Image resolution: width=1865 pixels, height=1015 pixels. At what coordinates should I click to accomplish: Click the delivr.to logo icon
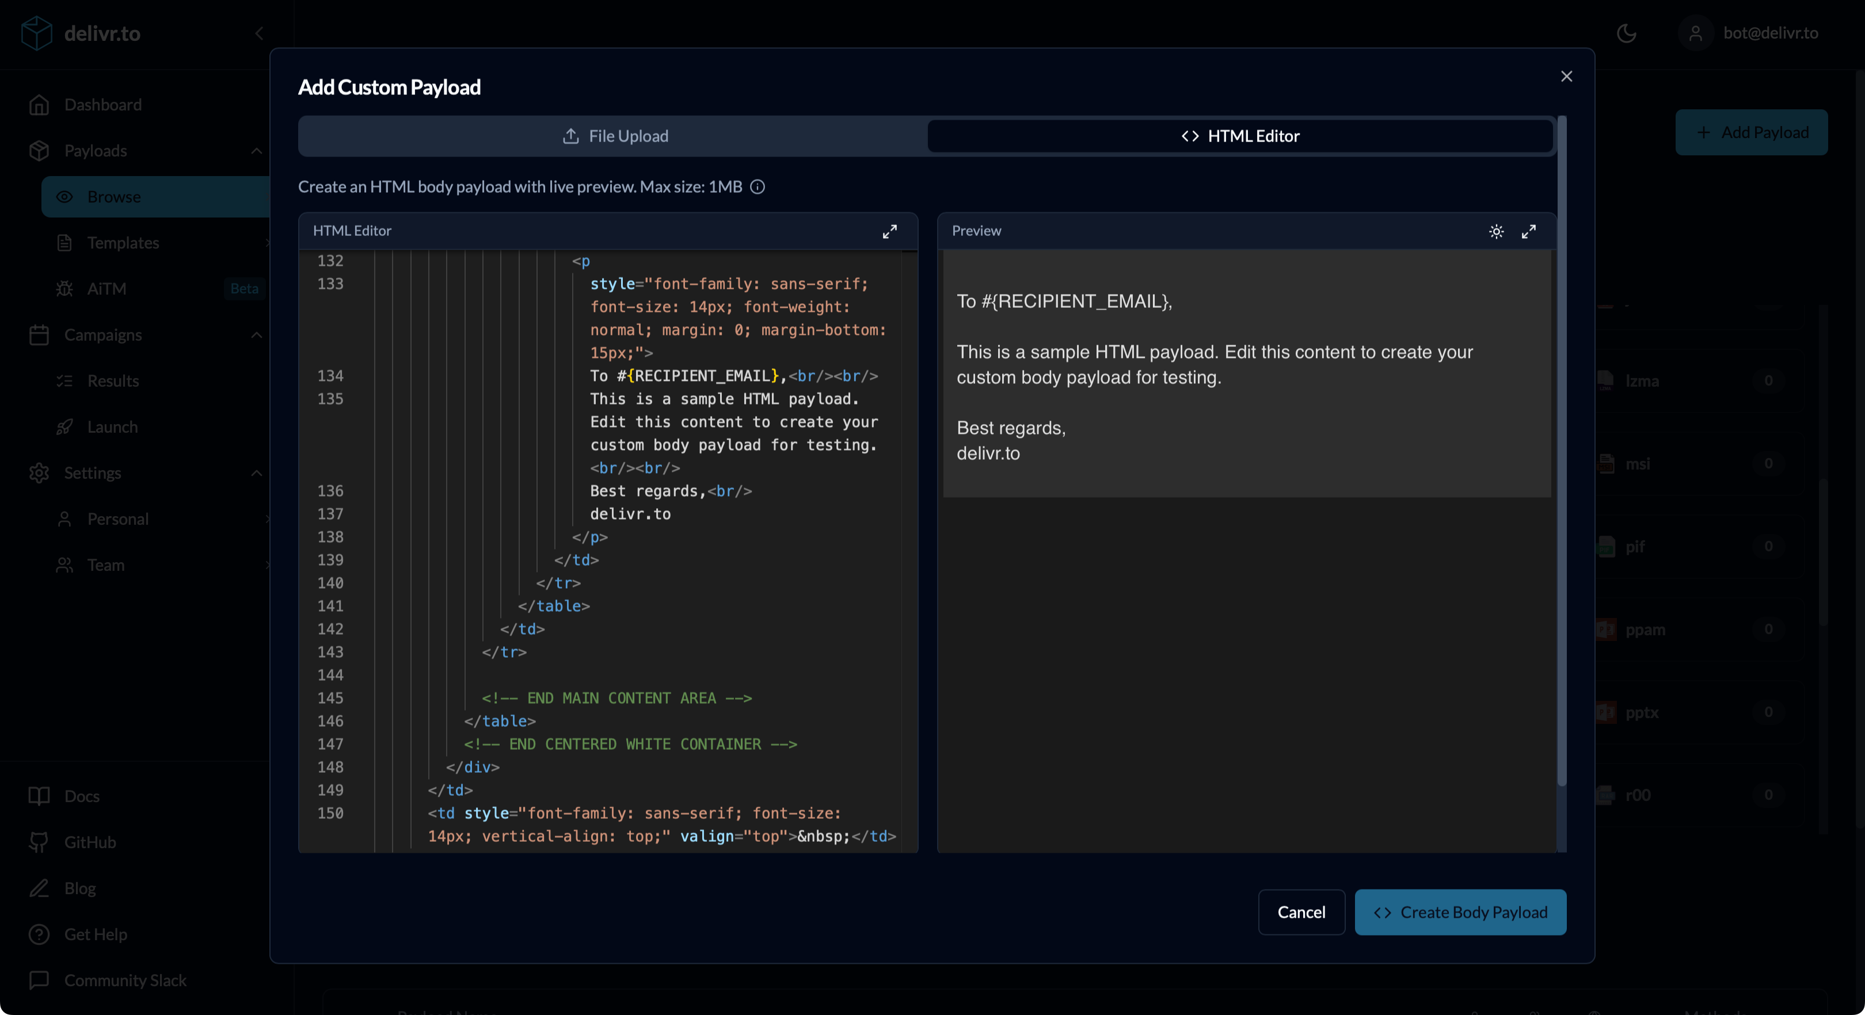coord(37,33)
